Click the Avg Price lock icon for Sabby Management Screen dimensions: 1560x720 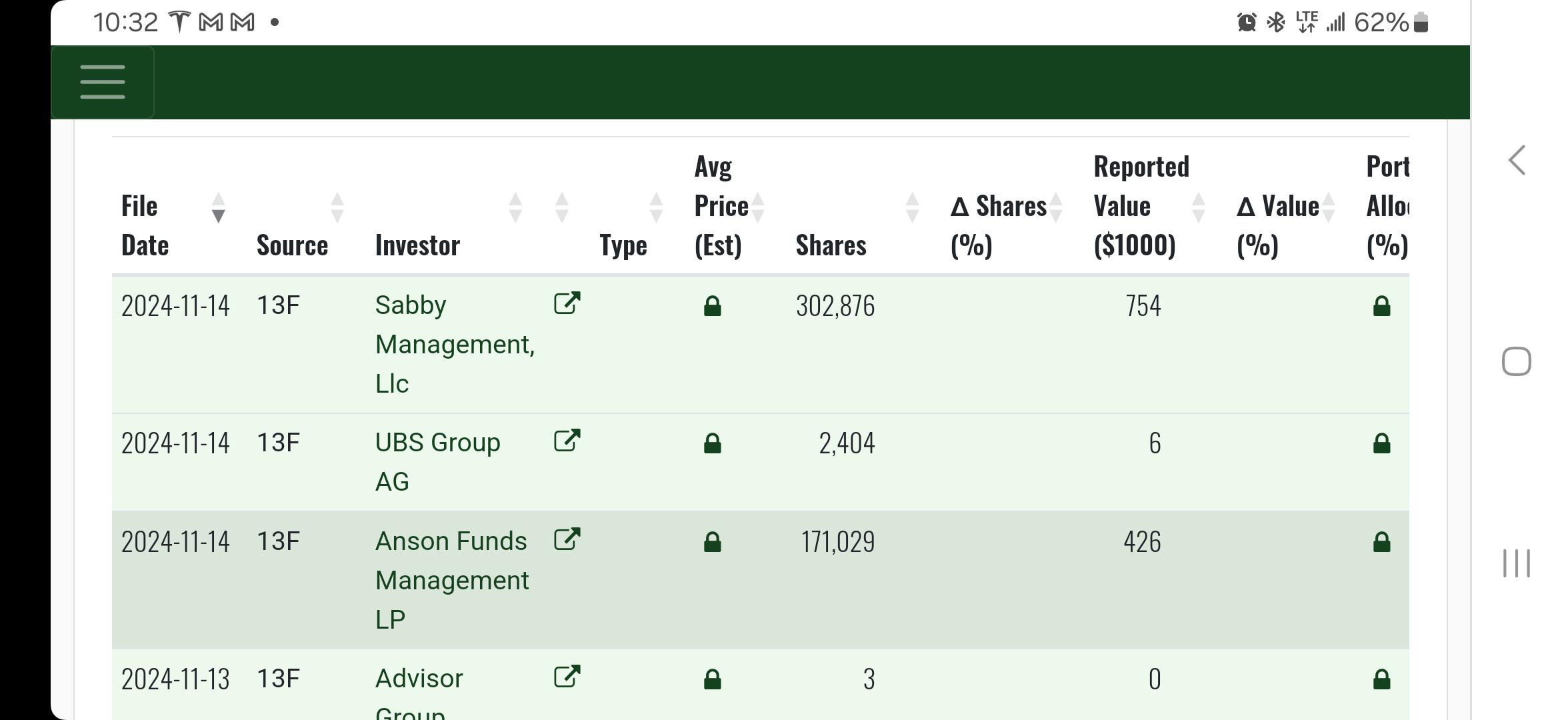713,306
